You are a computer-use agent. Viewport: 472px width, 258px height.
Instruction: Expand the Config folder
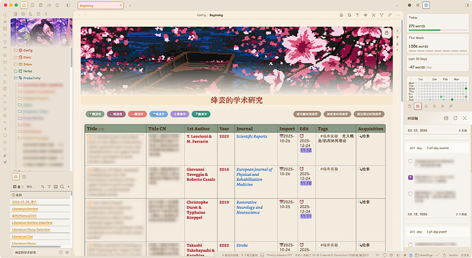[x=23, y=50]
